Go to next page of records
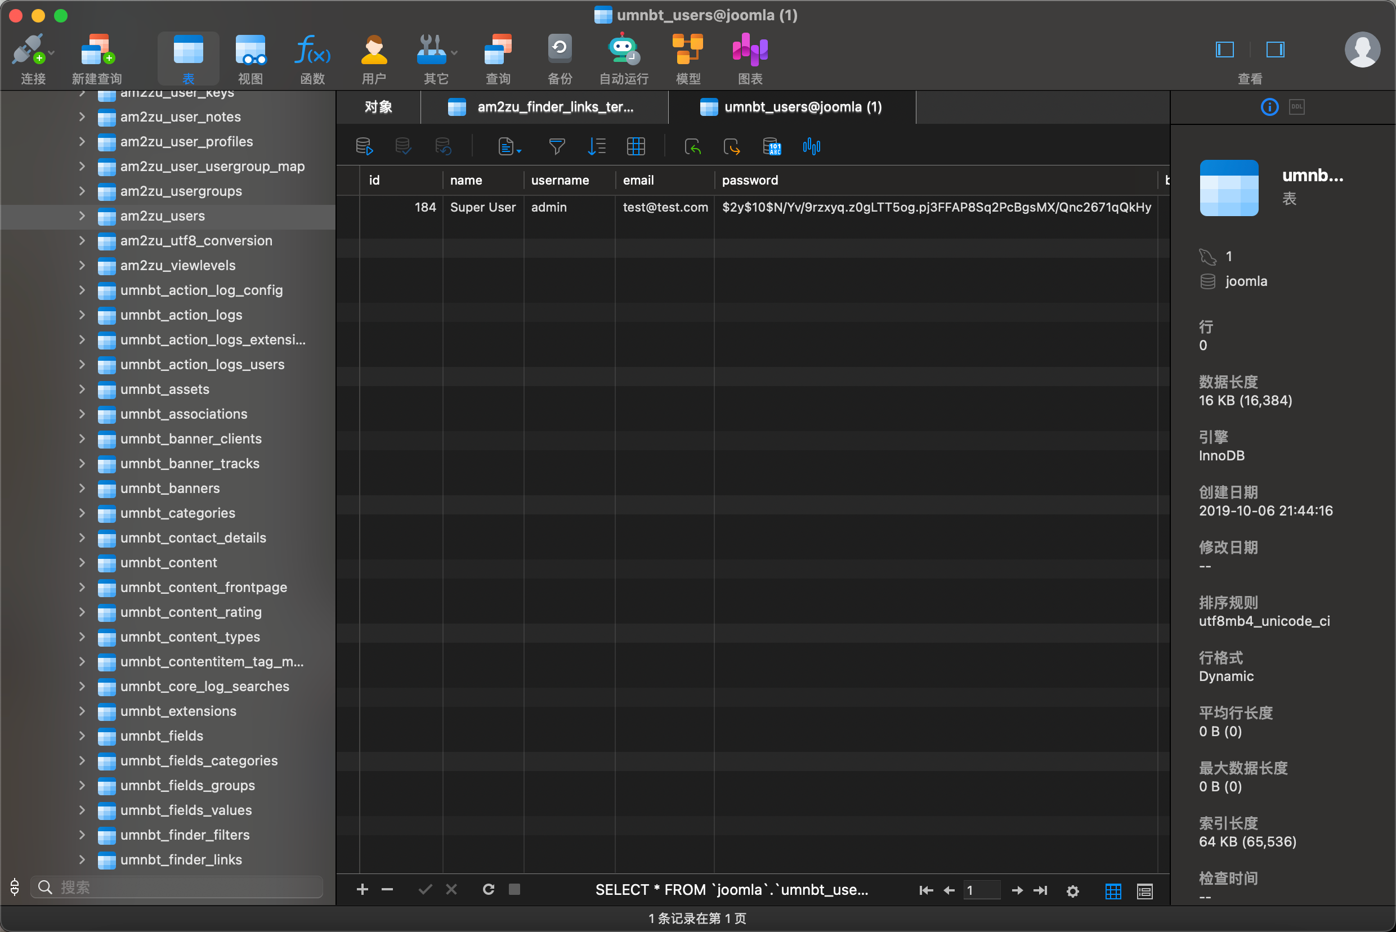 point(1017,890)
